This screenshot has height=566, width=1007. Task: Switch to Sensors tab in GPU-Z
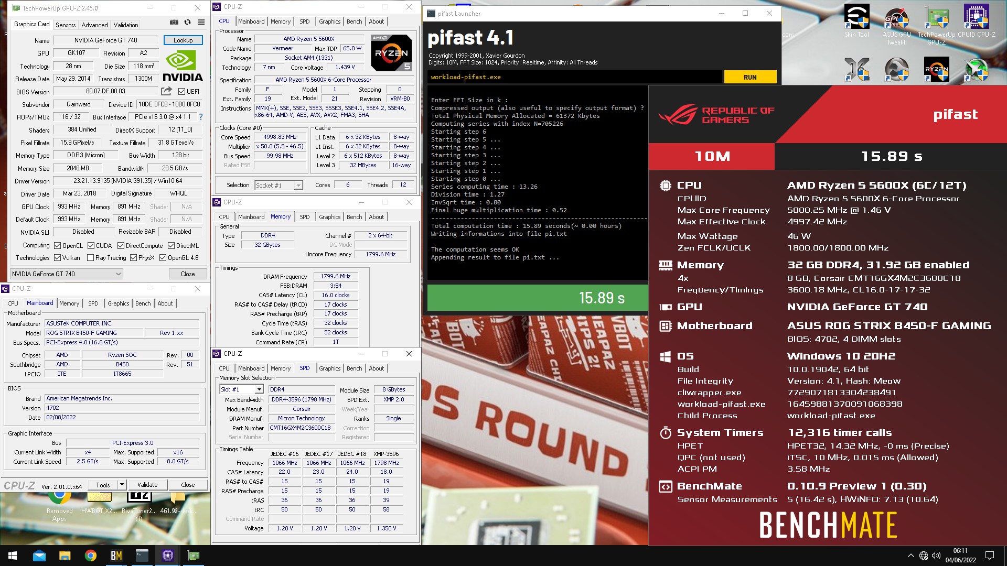pyautogui.click(x=66, y=25)
